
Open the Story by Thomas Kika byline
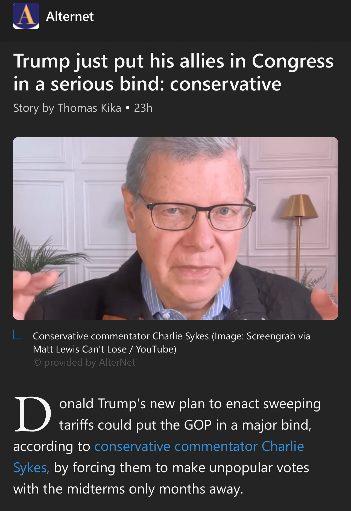coord(67,108)
